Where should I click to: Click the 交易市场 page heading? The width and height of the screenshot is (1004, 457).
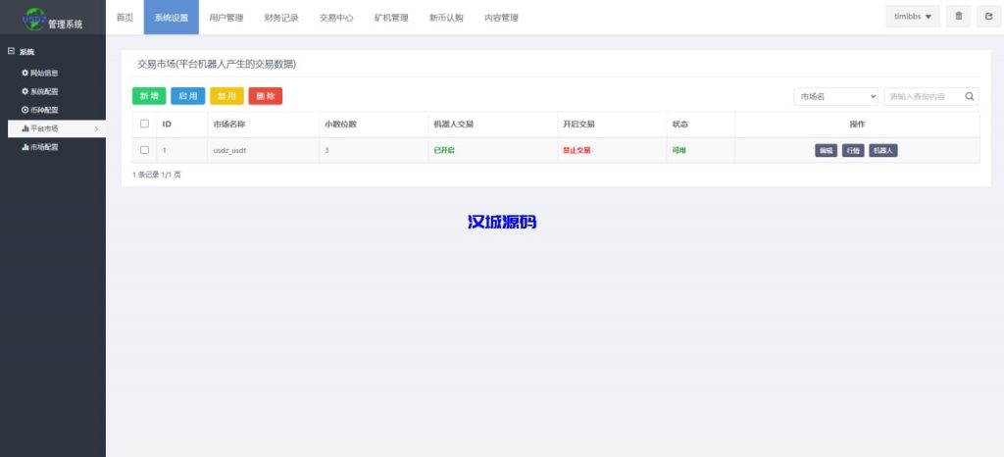tap(217, 64)
